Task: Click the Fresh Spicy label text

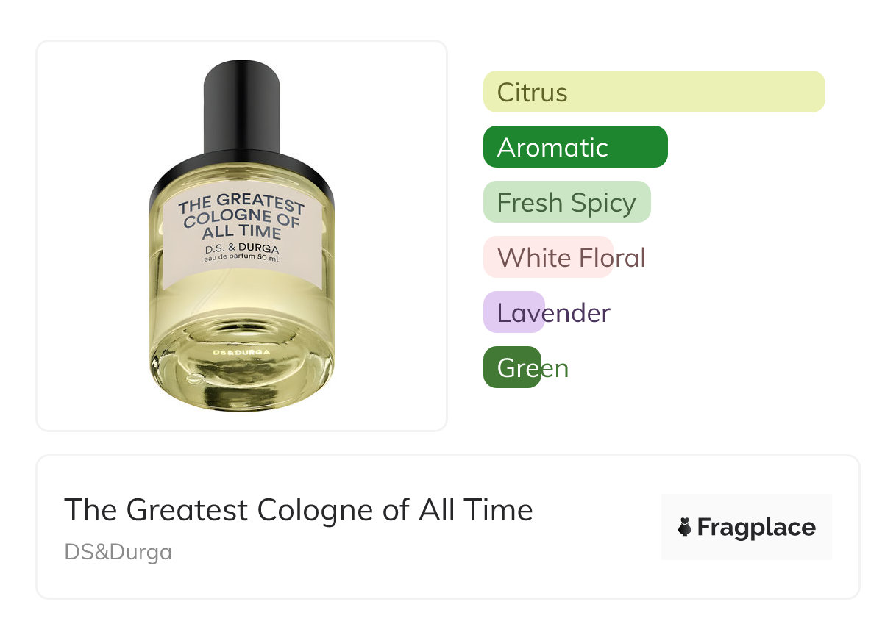Action: pos(566,203)
